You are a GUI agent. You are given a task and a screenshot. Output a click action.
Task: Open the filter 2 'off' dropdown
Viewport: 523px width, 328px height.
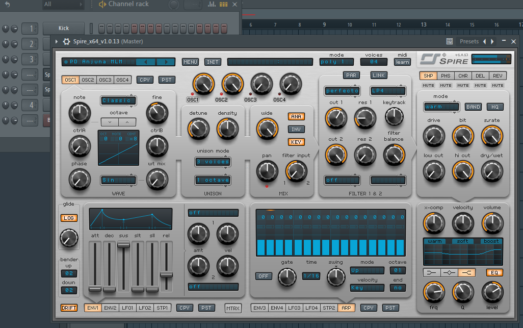click(x=342, y=180)
